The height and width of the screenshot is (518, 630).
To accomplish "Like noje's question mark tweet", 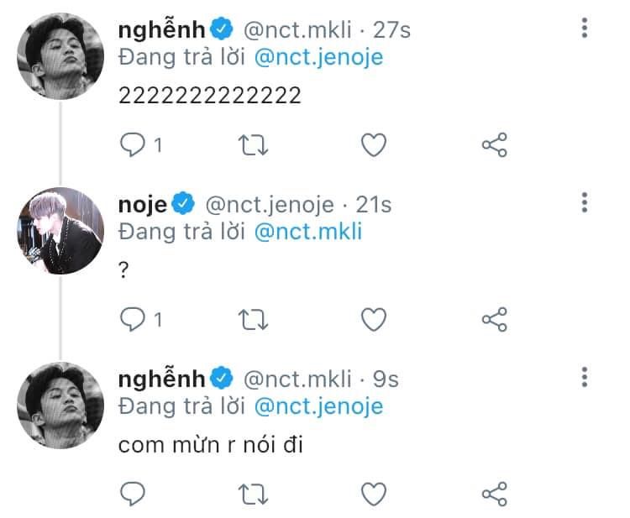I will pyautogui.click(x=373, y=319).
